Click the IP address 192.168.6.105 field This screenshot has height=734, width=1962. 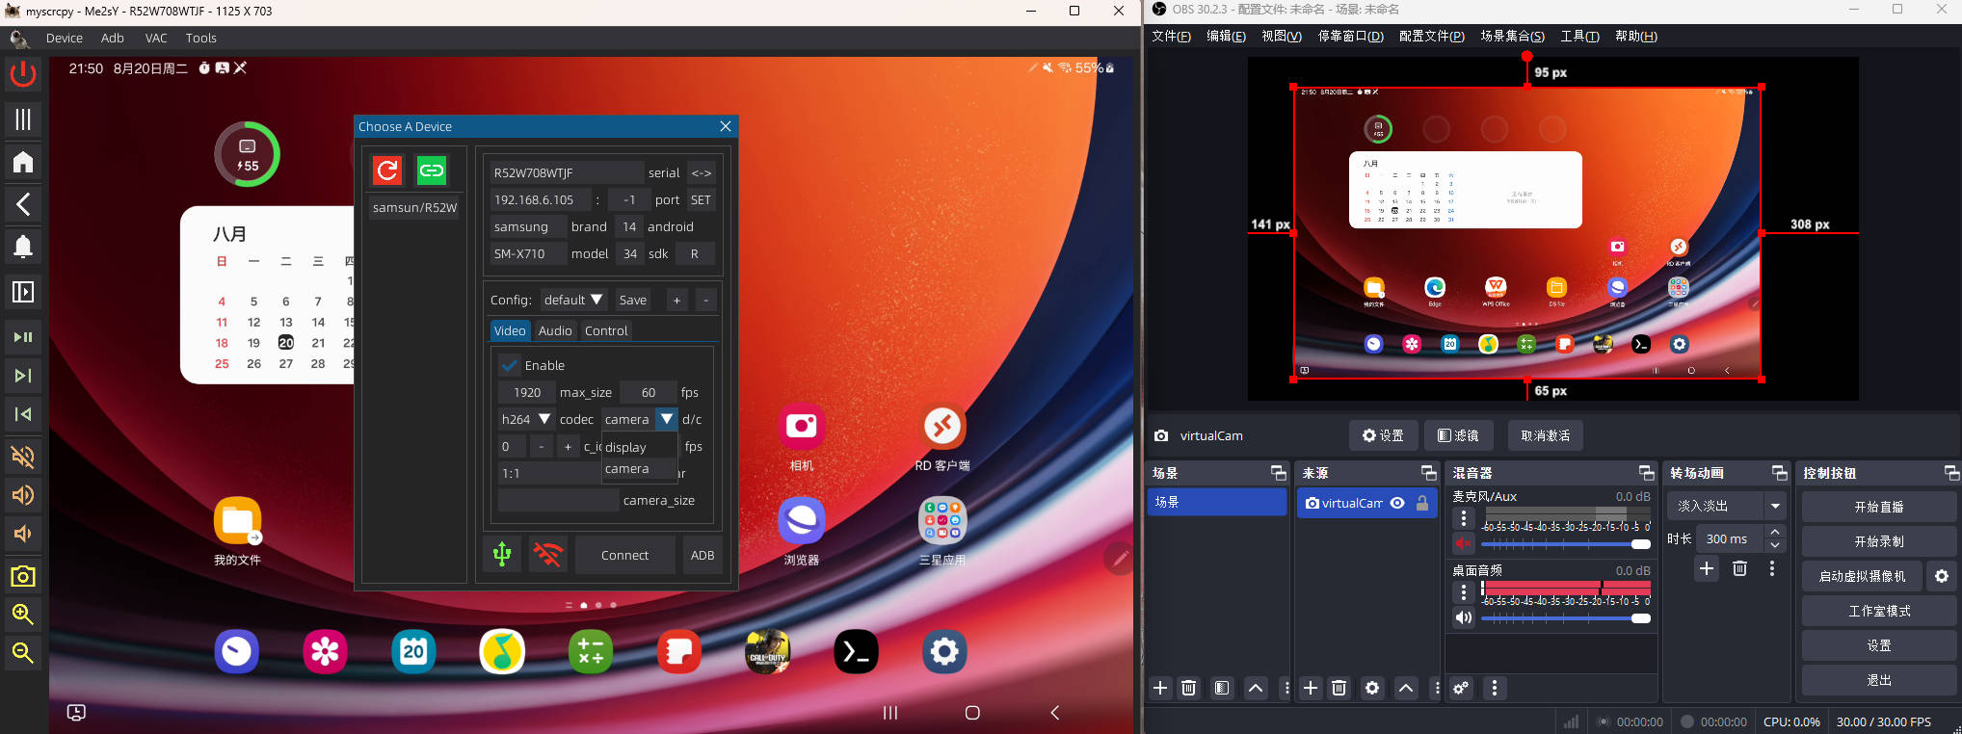click(x=540, y=199)
